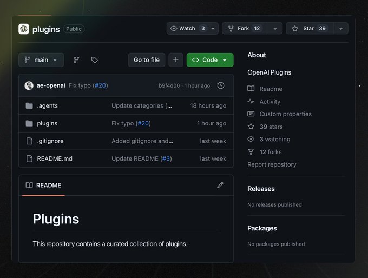Open #3 link in README.md row
This screenshot has width=368, height=278.
(166, 159)
